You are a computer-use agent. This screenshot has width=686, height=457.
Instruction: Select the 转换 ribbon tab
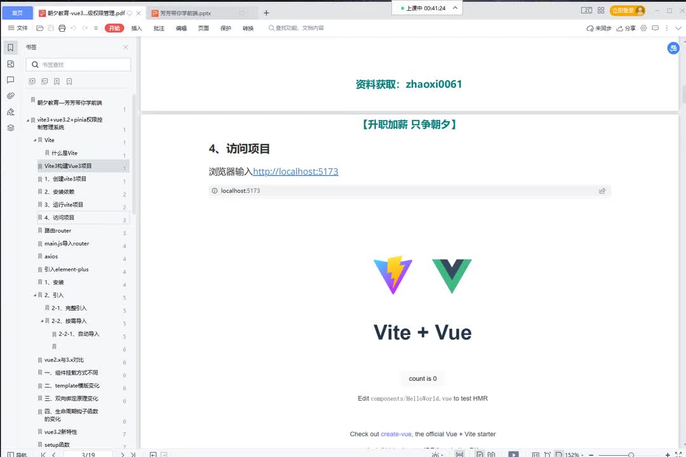248,28
